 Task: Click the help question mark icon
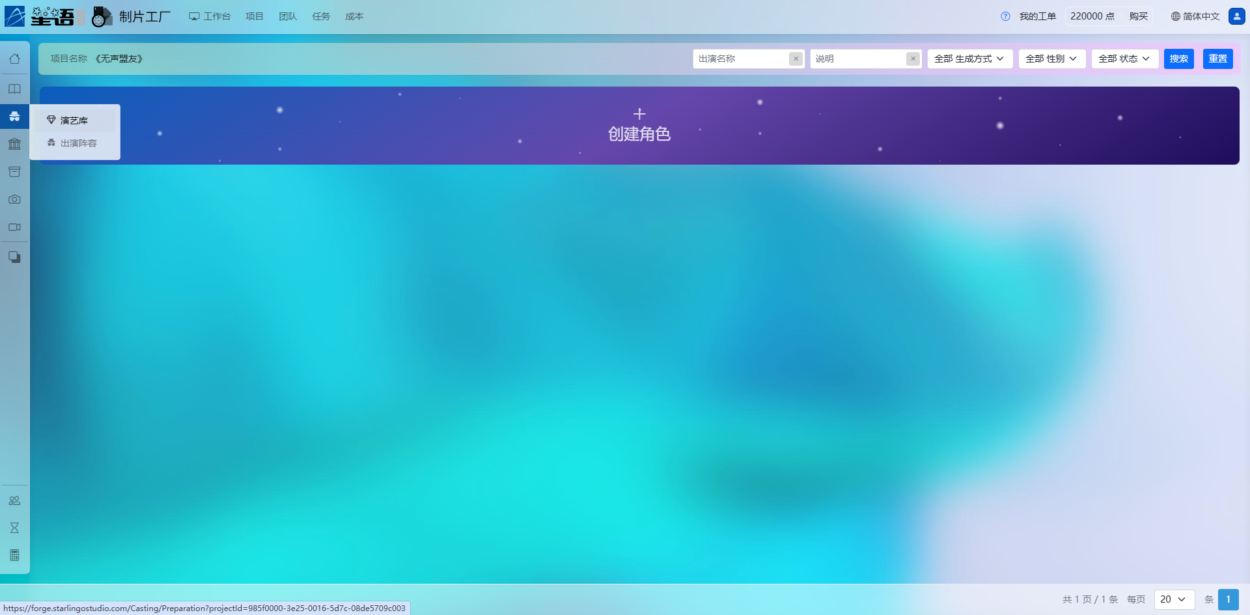(1005, 16)
